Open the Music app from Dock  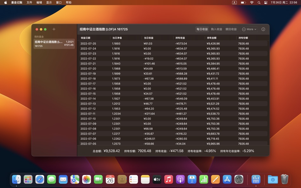[169, 179]
